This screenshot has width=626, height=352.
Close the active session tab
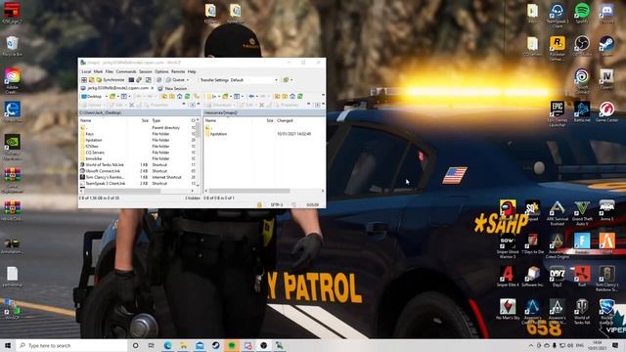(153, 88)
